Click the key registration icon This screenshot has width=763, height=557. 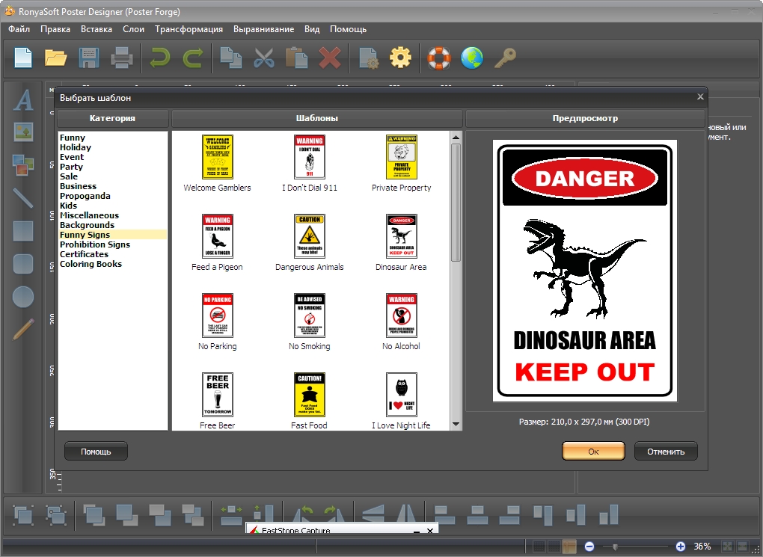click(x=505, y=58)
